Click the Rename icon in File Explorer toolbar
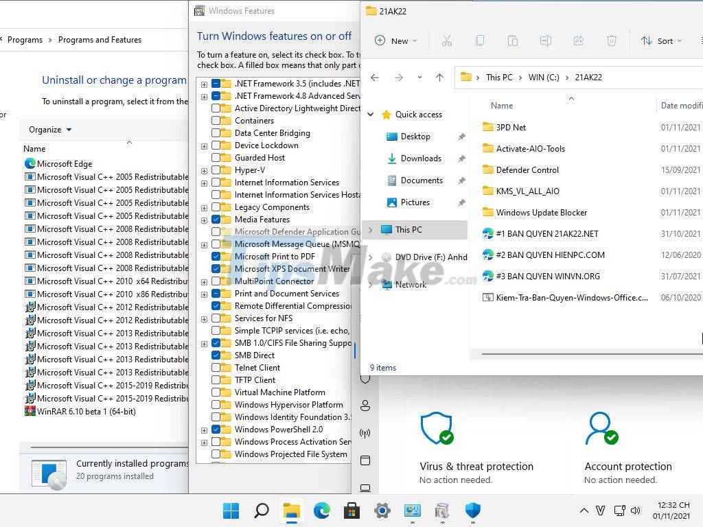Screen dimensions: 703x527 (546, 40)
